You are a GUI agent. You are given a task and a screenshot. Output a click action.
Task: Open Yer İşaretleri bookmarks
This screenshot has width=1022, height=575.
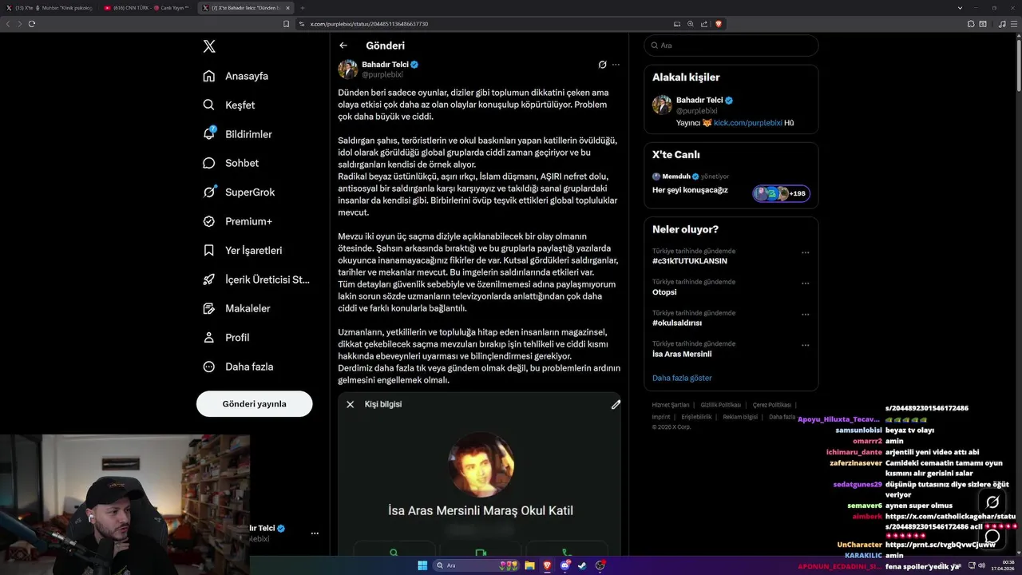242,250
